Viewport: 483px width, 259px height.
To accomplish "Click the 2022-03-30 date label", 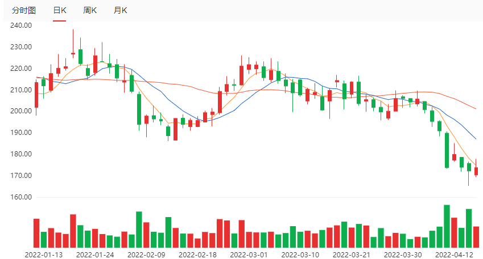I will pos(403,254).
